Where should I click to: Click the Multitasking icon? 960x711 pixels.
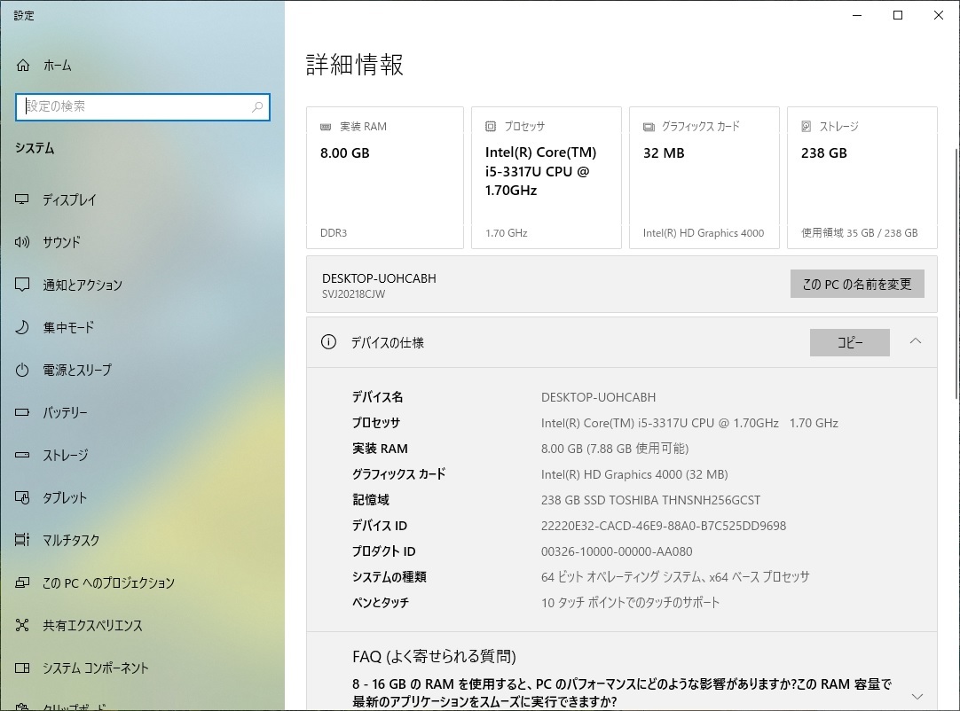pyautogui.click(x=22, y=540)
